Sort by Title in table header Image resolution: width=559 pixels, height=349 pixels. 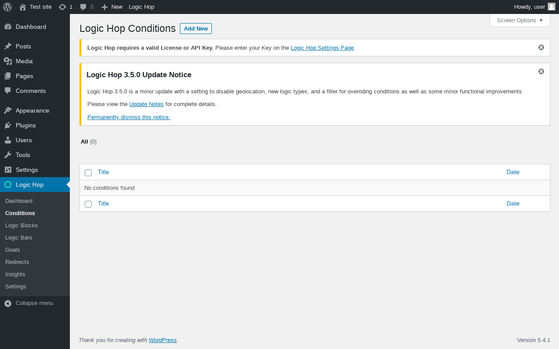(104, 172)
